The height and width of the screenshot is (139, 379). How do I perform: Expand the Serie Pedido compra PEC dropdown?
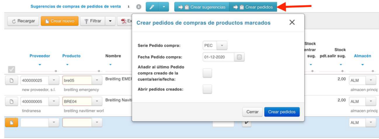click(x=222, y=45)
